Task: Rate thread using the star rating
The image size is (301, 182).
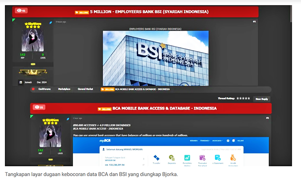Action: [243, 98]
